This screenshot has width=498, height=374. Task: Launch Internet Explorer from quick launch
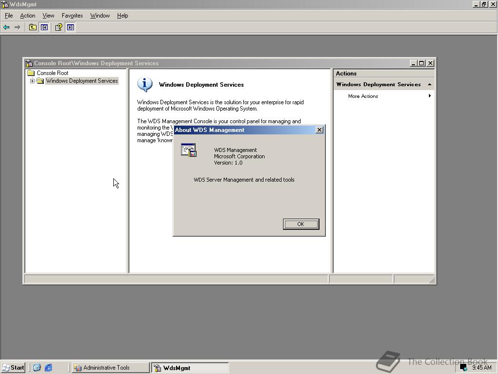(x=48, y=368)
